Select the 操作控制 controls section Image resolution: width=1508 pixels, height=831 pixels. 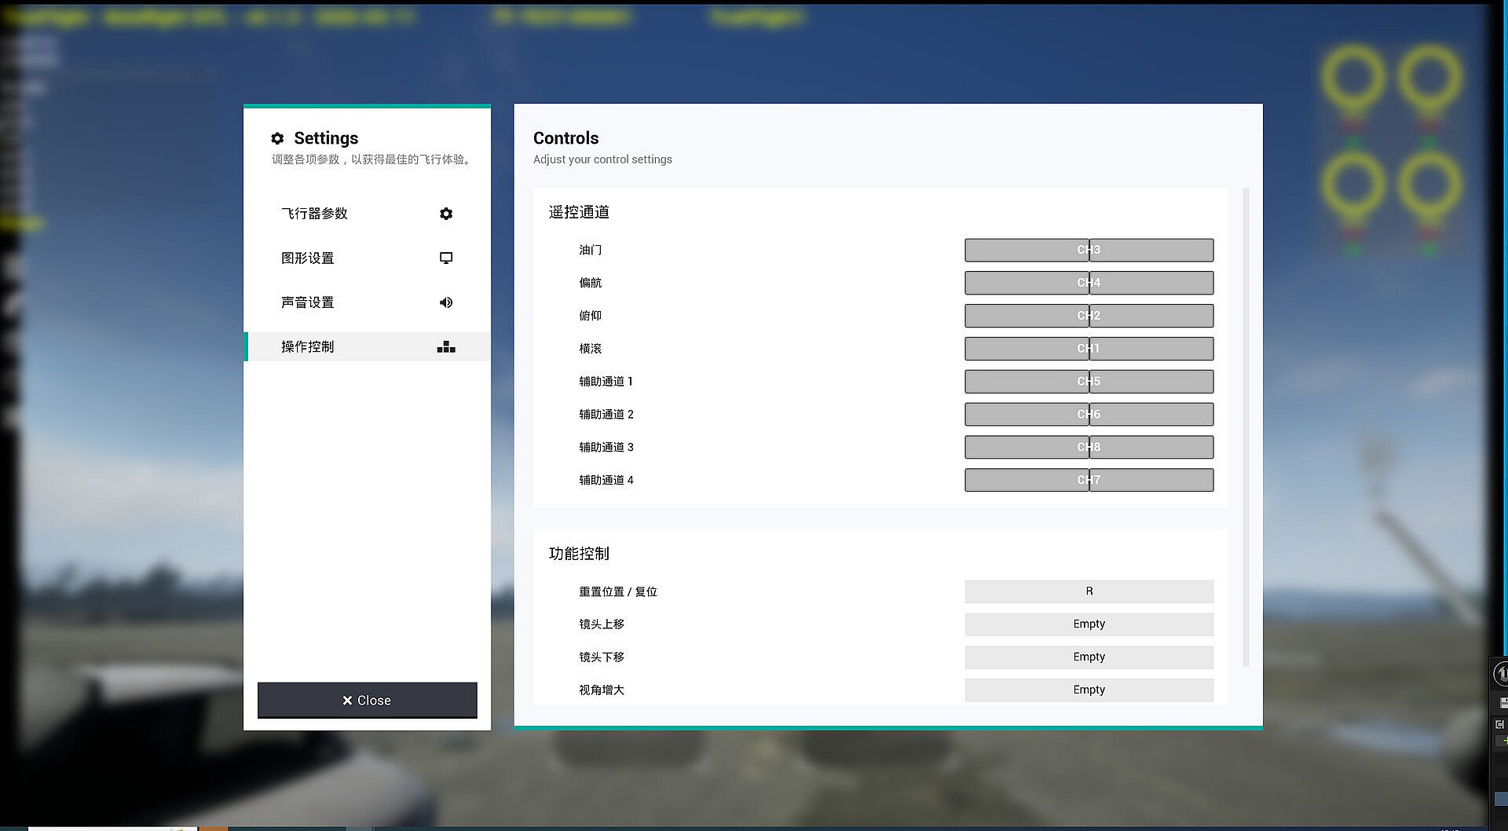coord(368,346)
